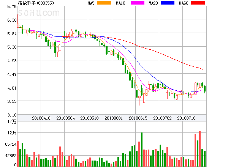
Task: Click the MA5 legend label
Action: tap(91, 3)
